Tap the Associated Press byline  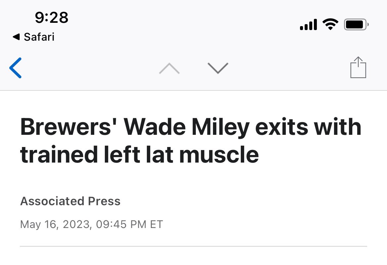click(x=70, y=201)
